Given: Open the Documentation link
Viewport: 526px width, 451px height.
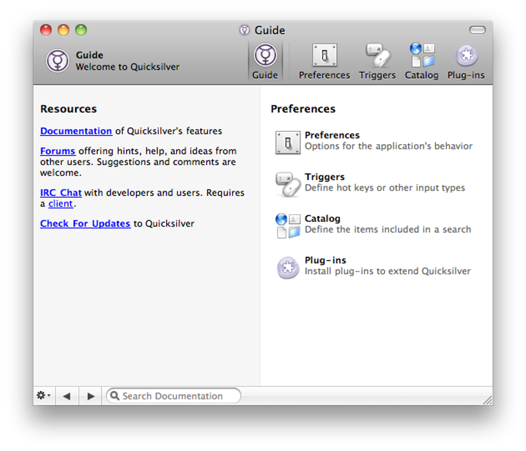Looking at the screenshot, I should coord(76,131).
